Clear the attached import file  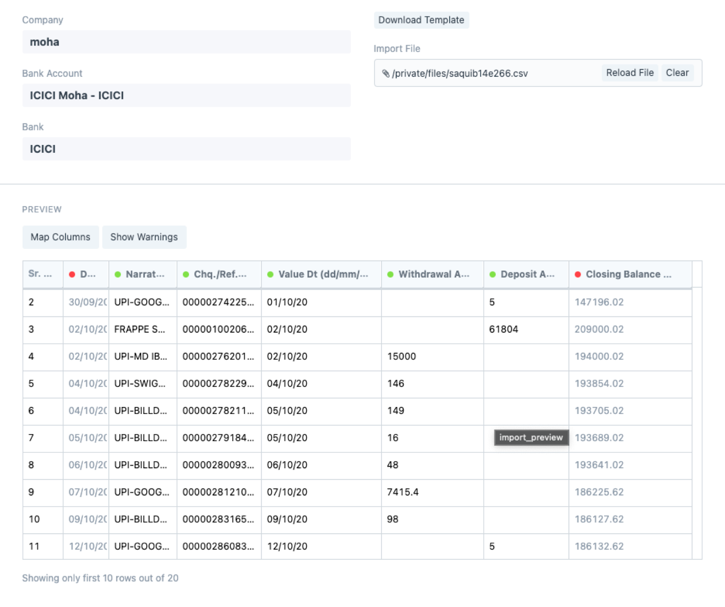[x=677, y=73]
